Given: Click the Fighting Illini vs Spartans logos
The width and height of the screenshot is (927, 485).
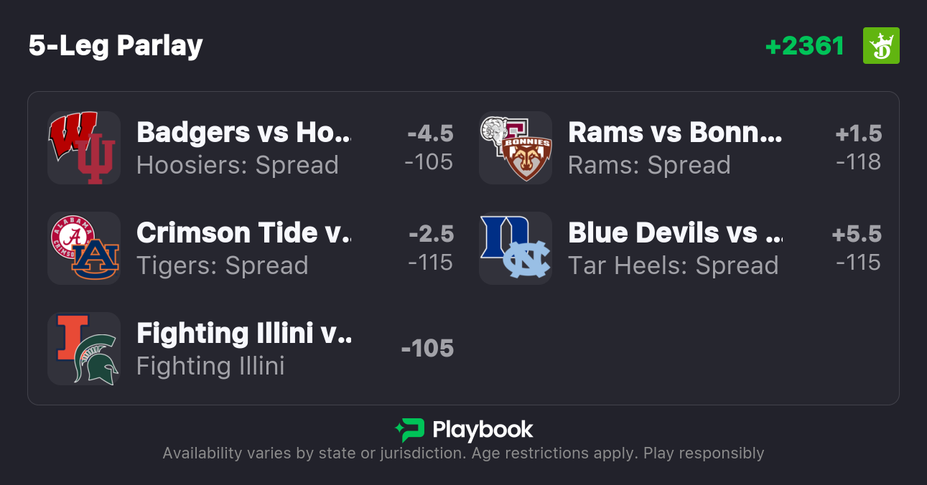Looking at the screenshot, I should click(x=84, y=349).
